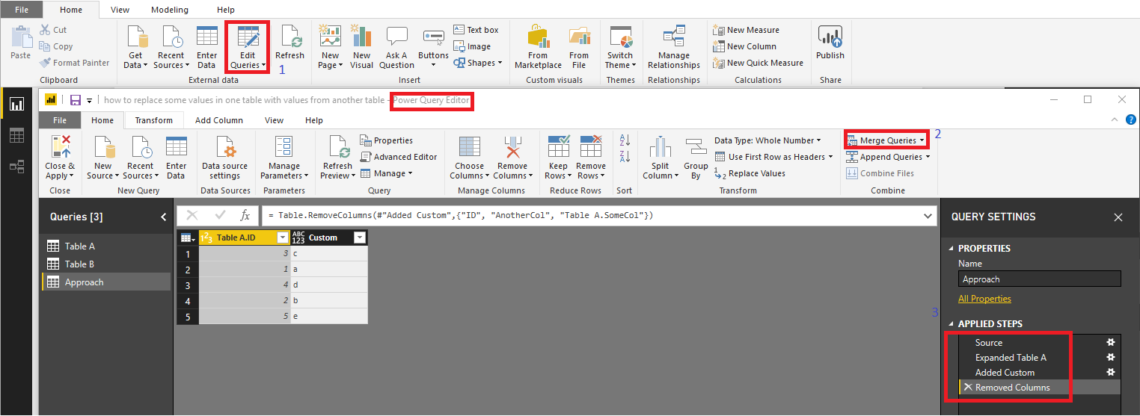Click the query Name input field
The image size is (1140, 416).
click(1040, 279)
